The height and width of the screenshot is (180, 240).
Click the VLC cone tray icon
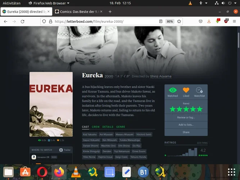[190, 3]
